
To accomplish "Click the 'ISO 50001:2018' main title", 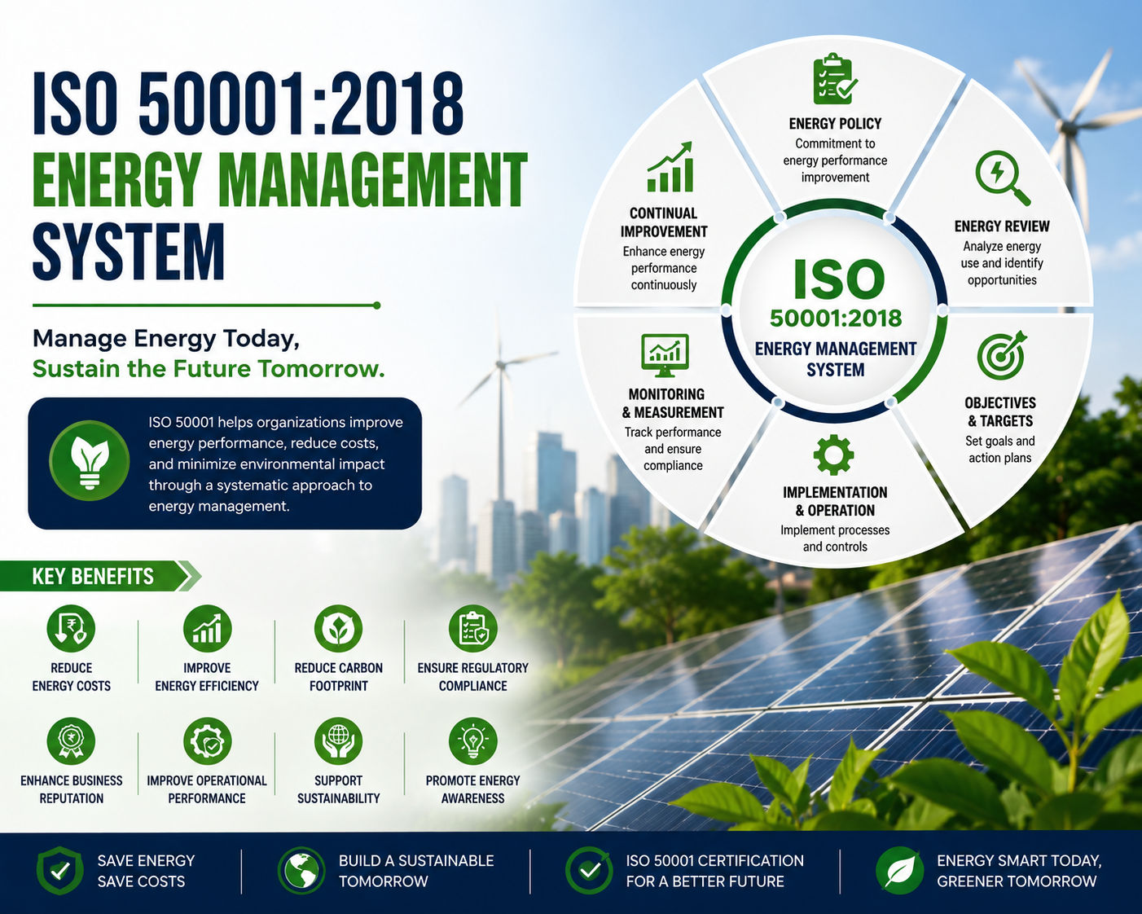I will (248, 103).
